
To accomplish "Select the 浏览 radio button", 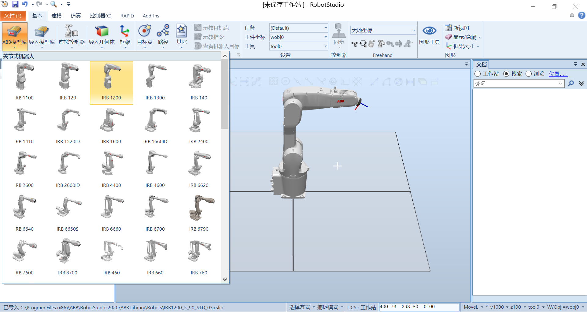I will tap(529, 74).
